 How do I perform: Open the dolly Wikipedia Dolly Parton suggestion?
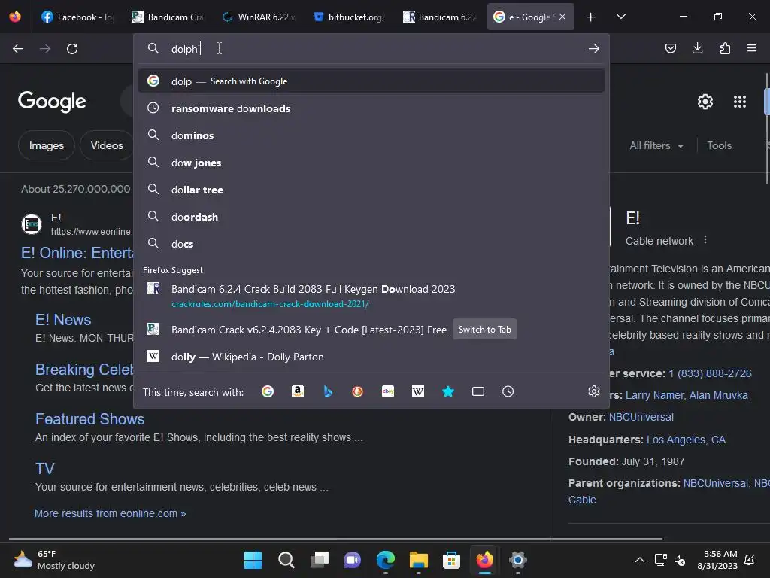point(371,357)
